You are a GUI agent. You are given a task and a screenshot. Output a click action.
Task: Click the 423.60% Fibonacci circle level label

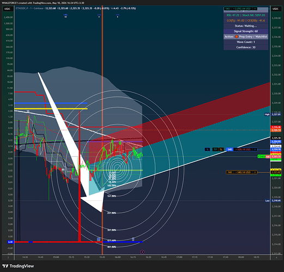(x=112, y=240)
